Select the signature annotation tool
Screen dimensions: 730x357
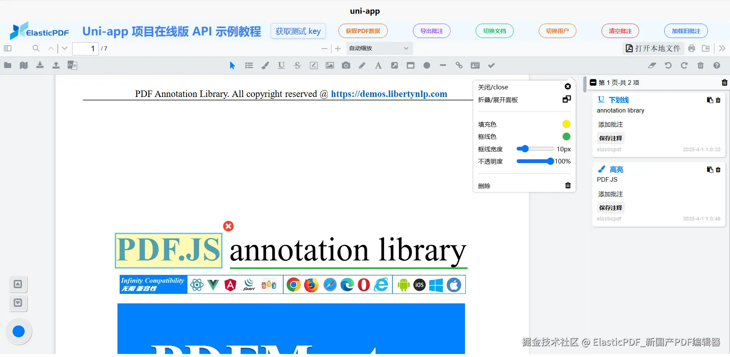(x=314, y=65)
